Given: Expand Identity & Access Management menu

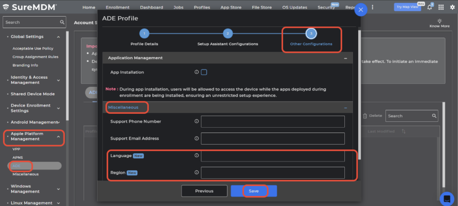Looking at the screenshot, I should 59,80.
